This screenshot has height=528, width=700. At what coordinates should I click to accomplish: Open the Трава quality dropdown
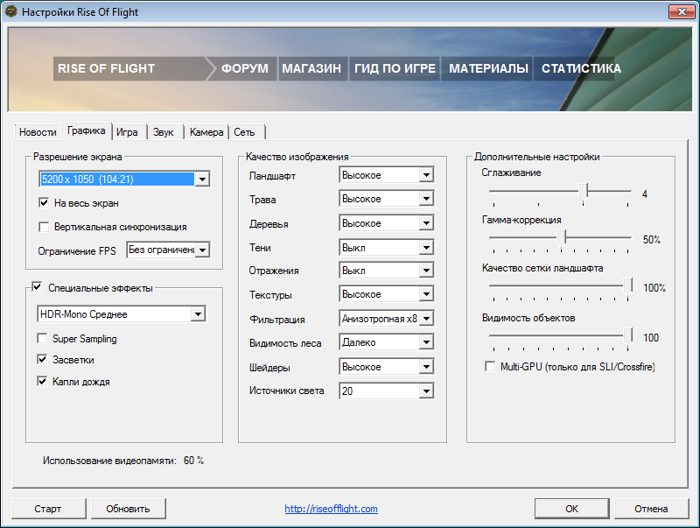(386, 199)
